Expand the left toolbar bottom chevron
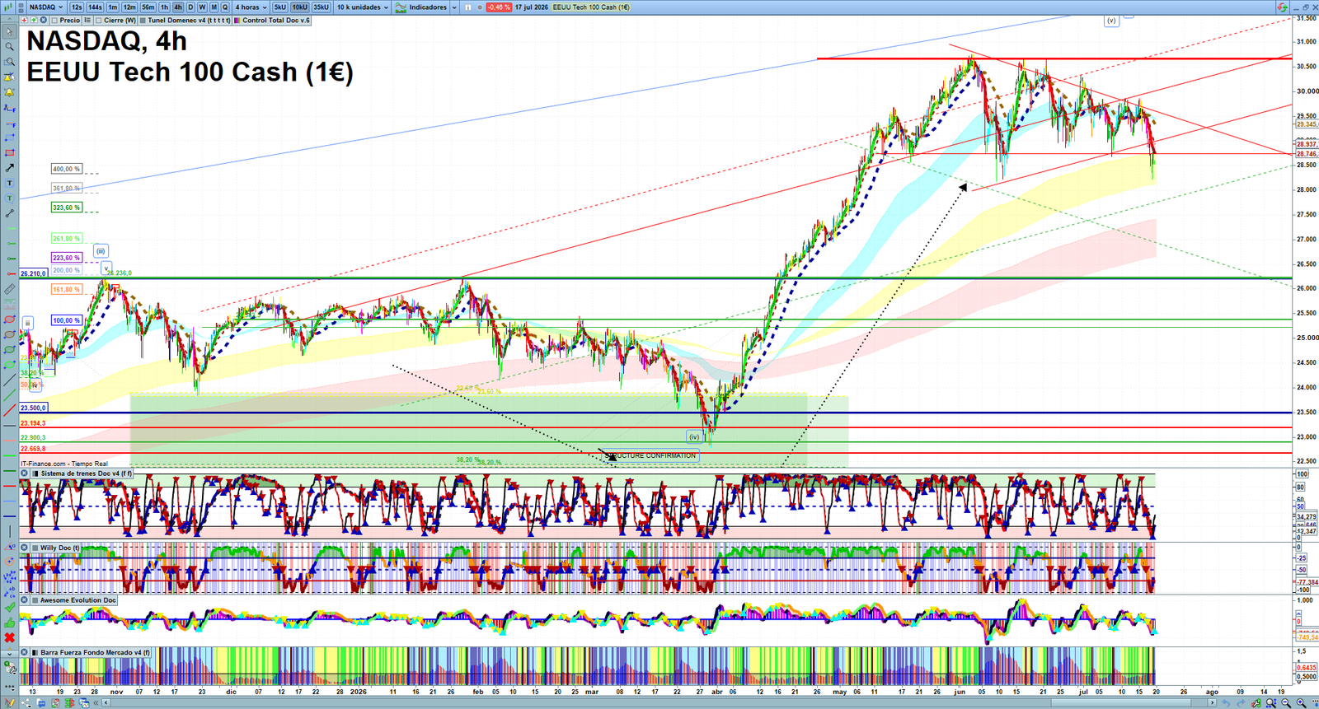The image size is (1319, 709). 10,653
